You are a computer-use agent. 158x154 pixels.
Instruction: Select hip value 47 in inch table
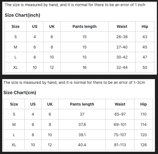[145, 57]
